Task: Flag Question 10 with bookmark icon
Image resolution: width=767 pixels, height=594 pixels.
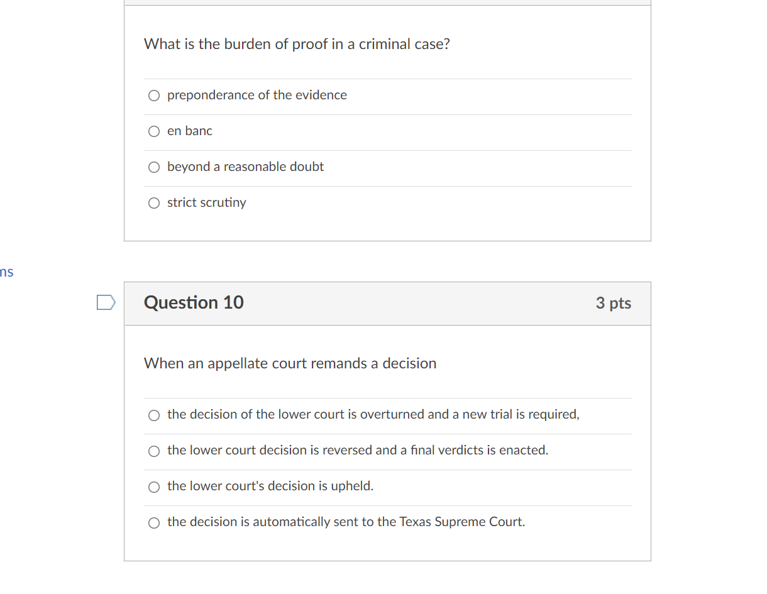Action: tap(106, 303)
